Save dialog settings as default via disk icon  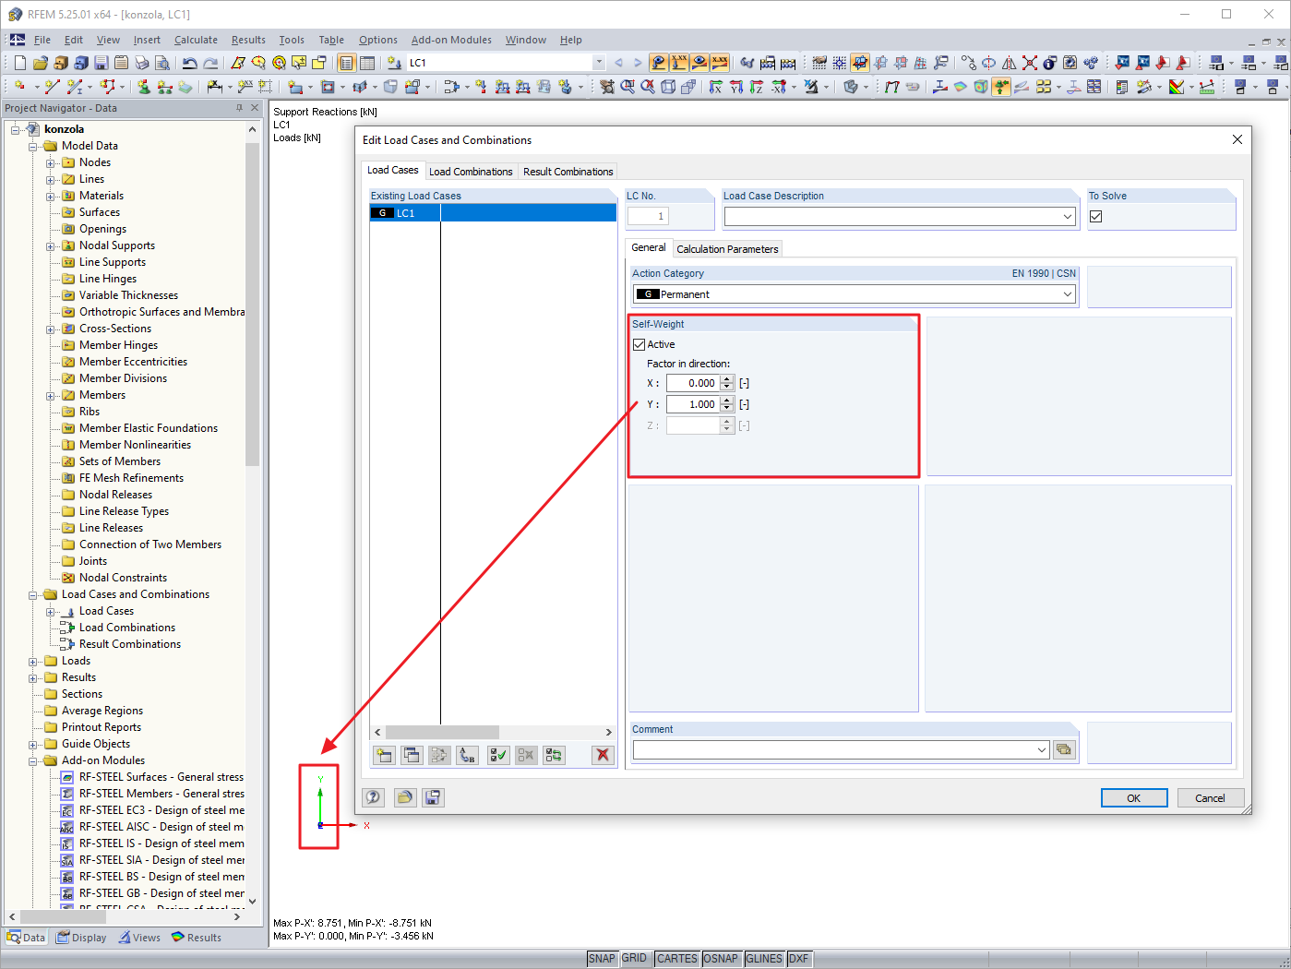coord(433,797)
